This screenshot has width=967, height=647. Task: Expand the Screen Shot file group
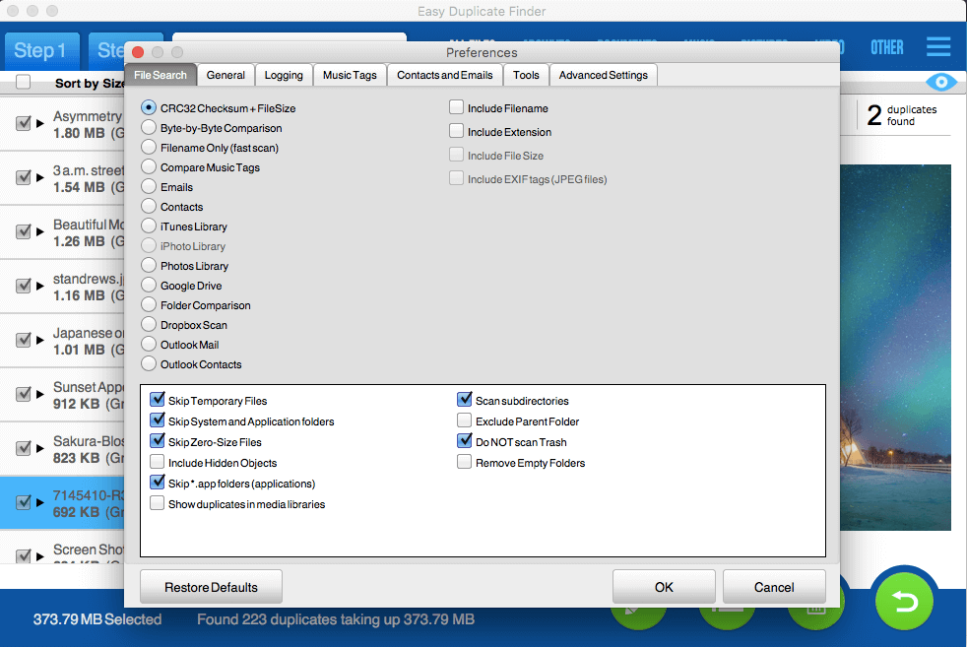coord(40,556)
